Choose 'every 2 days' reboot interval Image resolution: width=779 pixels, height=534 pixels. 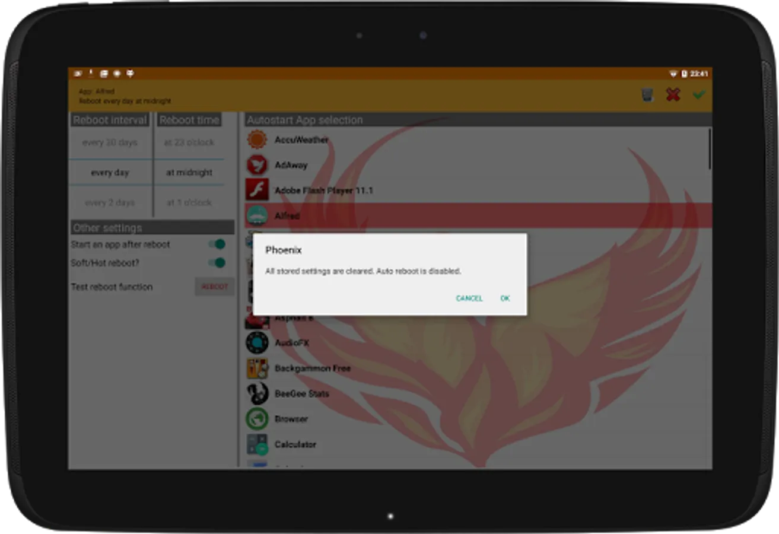click(x=110, y=202)
